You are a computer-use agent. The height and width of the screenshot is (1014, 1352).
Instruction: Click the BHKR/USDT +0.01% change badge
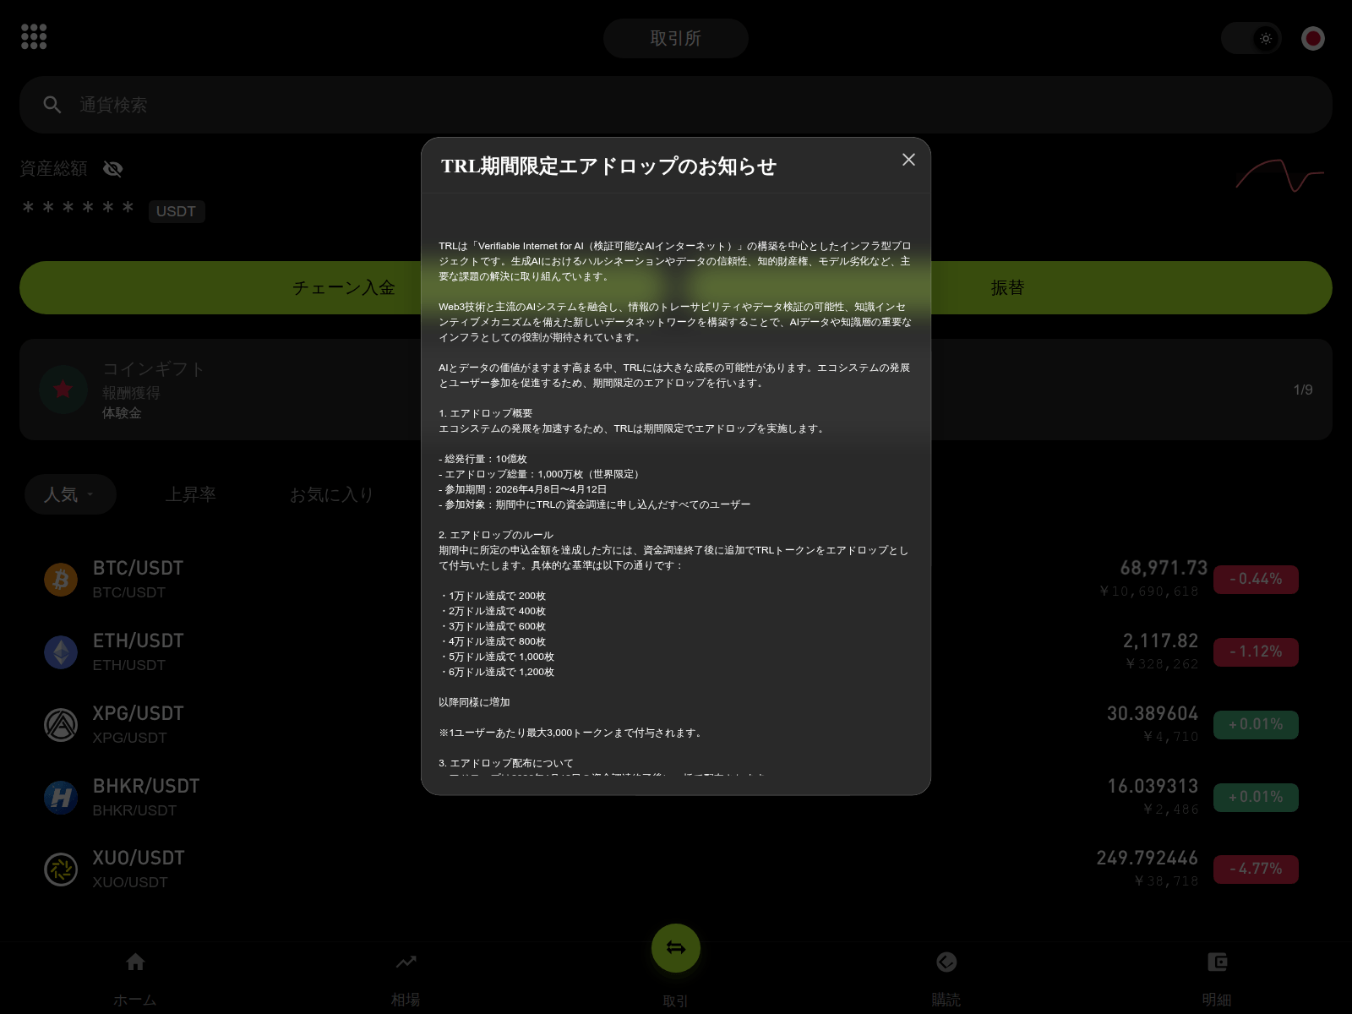(1256, 798)
